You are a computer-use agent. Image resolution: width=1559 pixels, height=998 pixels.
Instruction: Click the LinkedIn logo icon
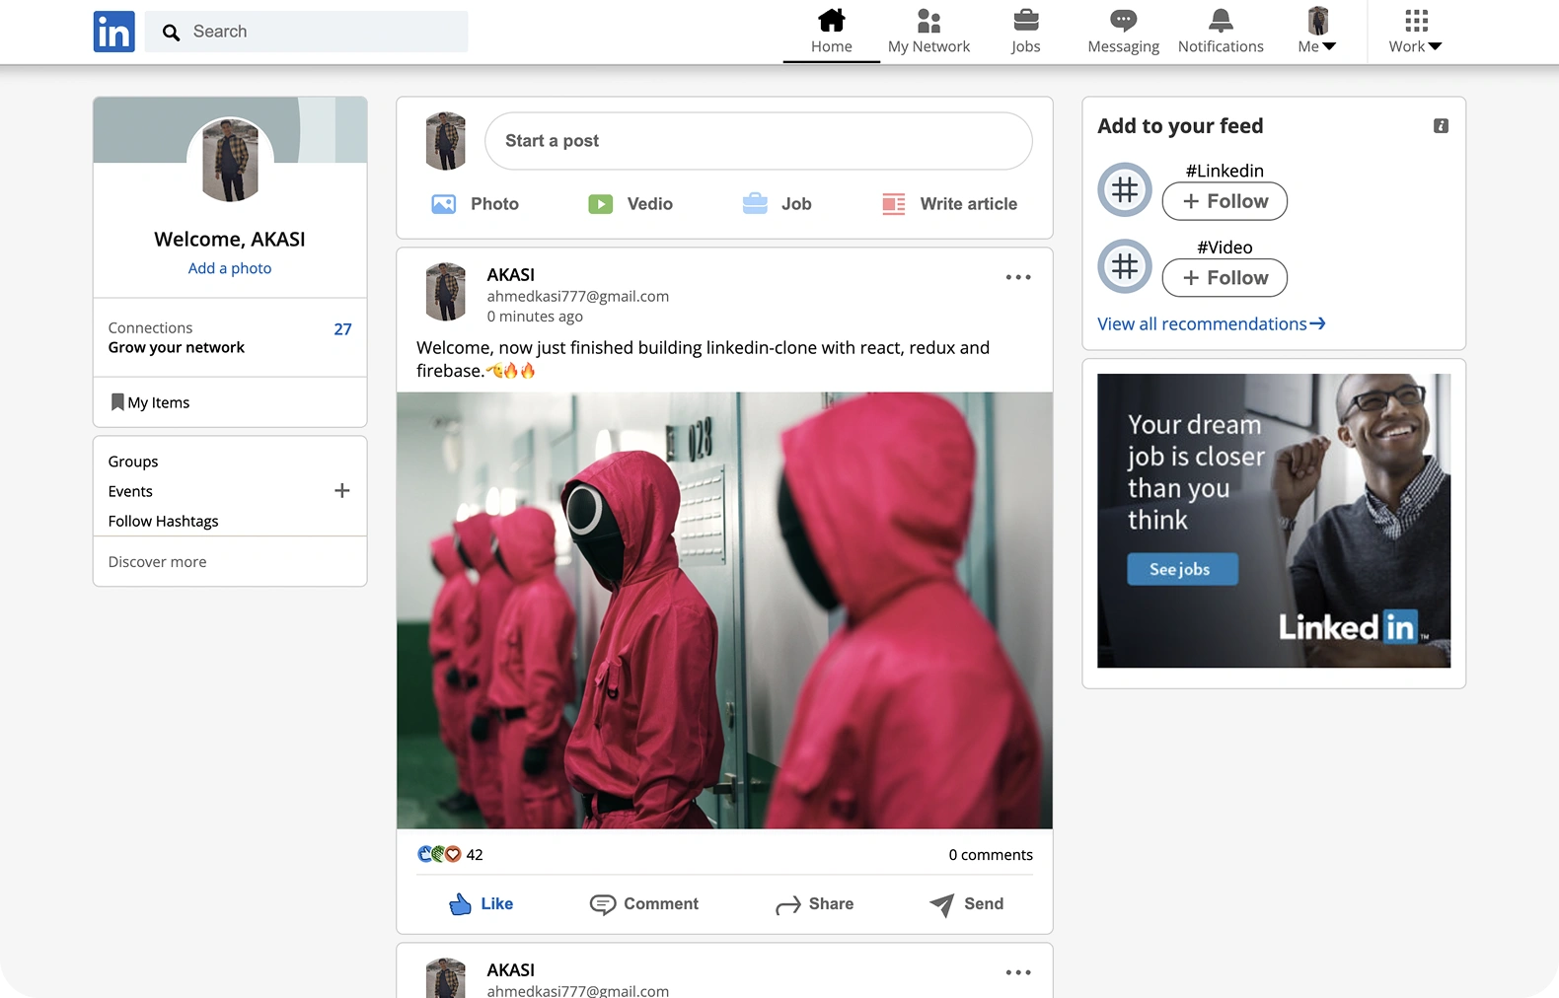[x=113, y=32]
